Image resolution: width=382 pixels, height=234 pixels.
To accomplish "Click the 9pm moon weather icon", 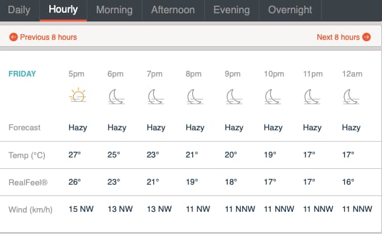I will (234, 97).
